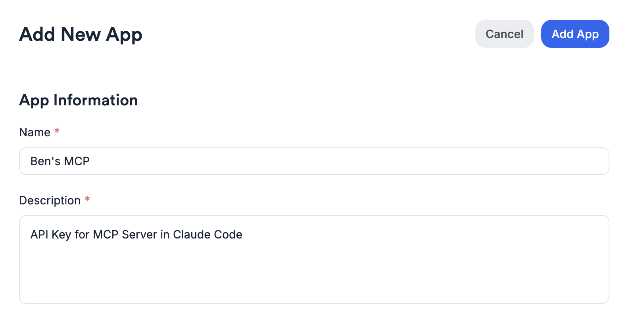Select the text "Ben's MCP"
Viewport: 634px width, 328px height.
60,161
